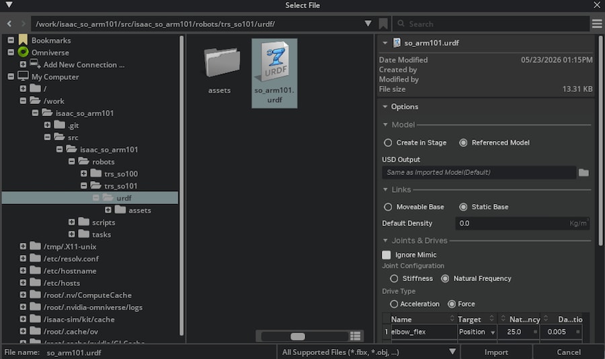Collapse the Options section
This screenshot has height=359, width=605.
click(x=385, y=107)
